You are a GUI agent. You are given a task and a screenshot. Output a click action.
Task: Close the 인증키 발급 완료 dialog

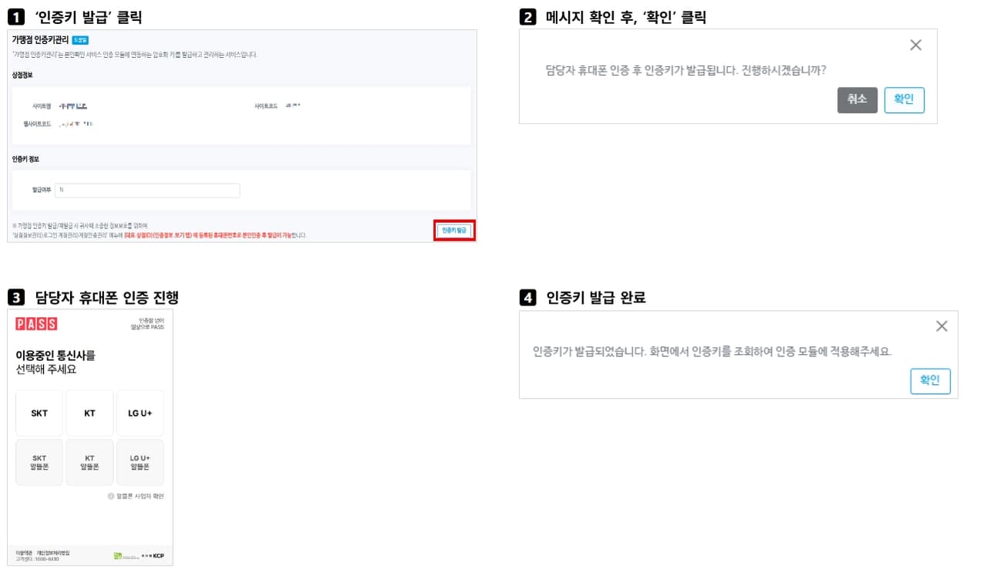(941, 326)
